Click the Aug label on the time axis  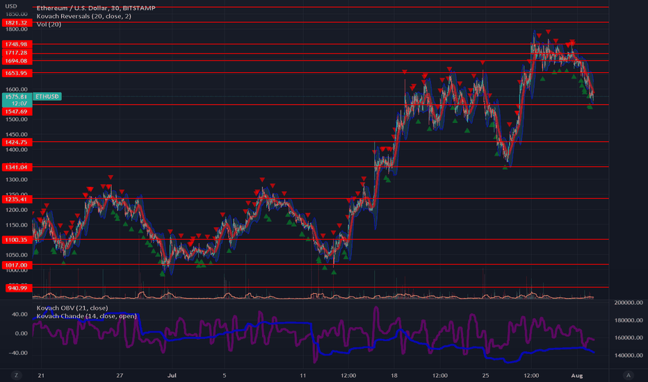(577, 375)
